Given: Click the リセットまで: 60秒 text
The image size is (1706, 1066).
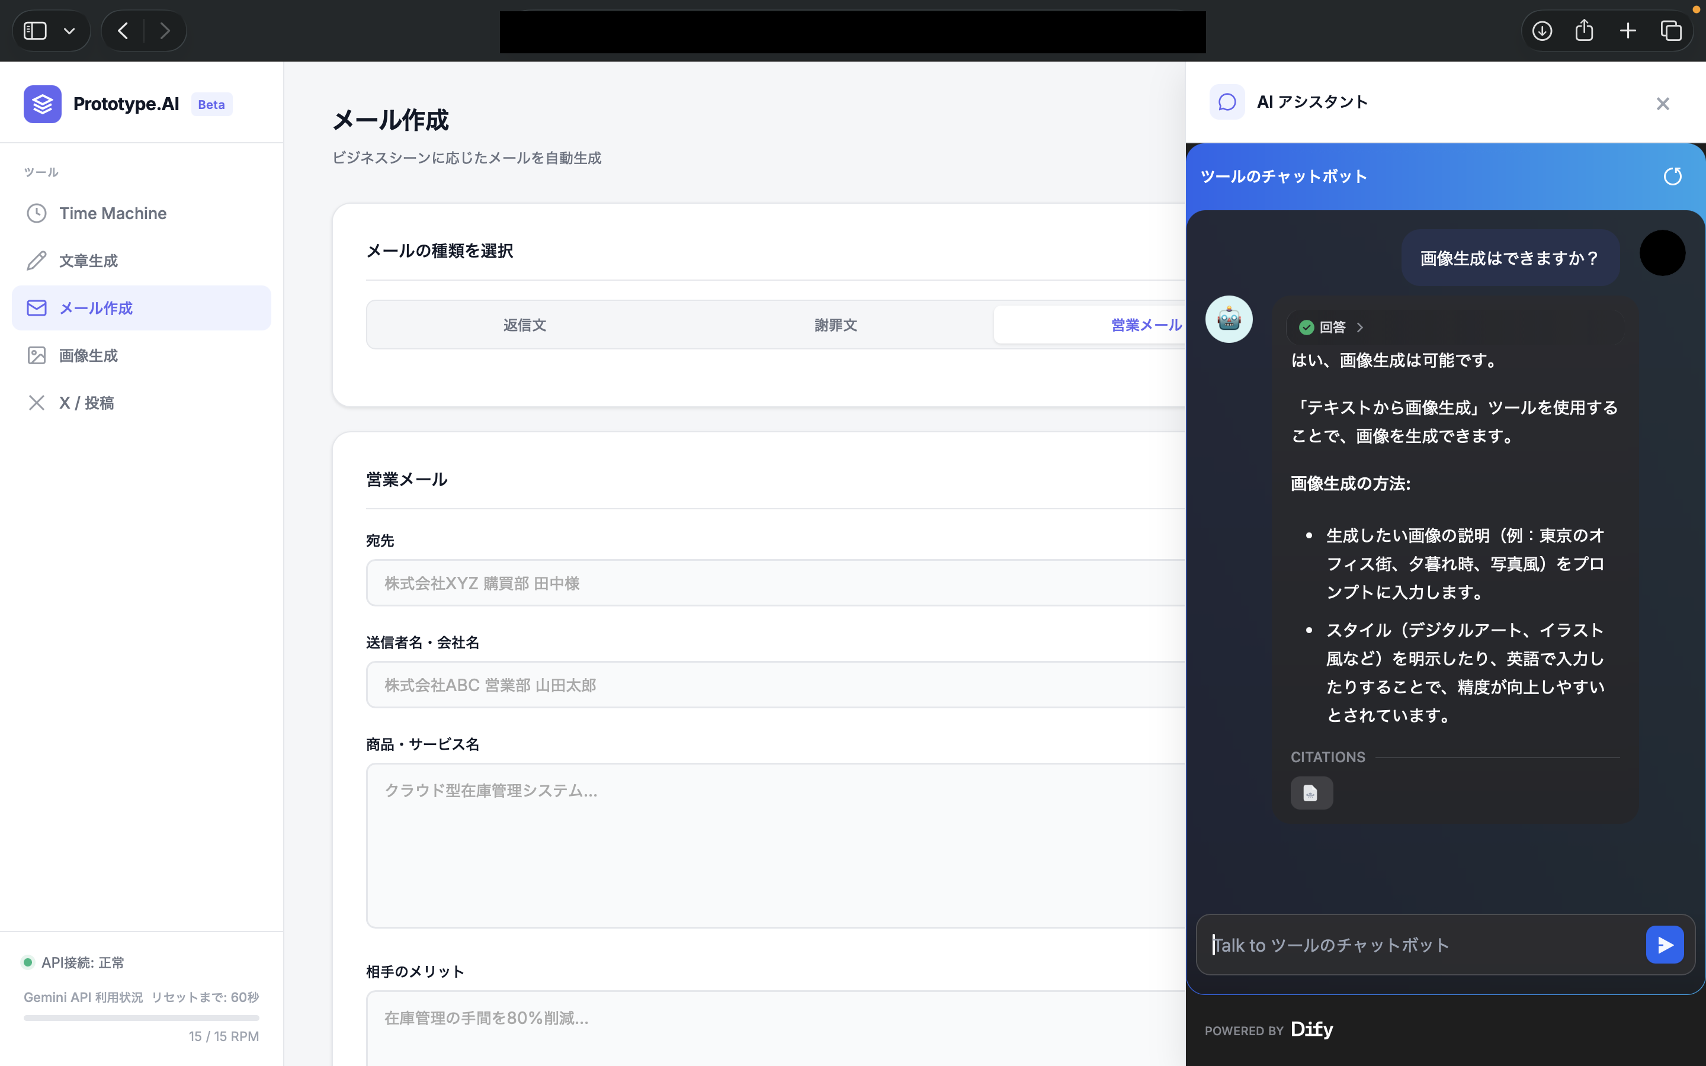Looking at the screenshot, I should click(x=205, y=997).
